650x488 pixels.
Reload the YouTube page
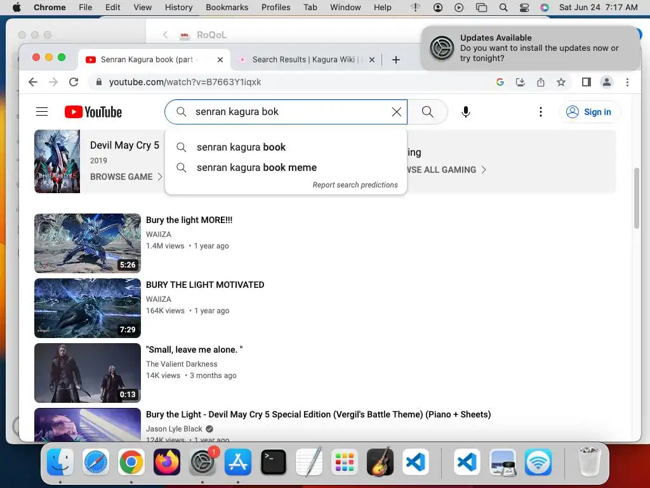pyautogui.click(x=74, y=82)
